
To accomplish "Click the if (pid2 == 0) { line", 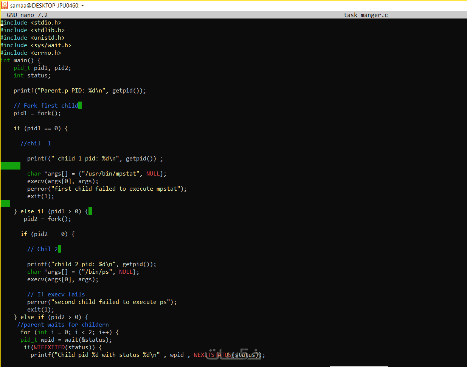I will (x=48, y=234).
